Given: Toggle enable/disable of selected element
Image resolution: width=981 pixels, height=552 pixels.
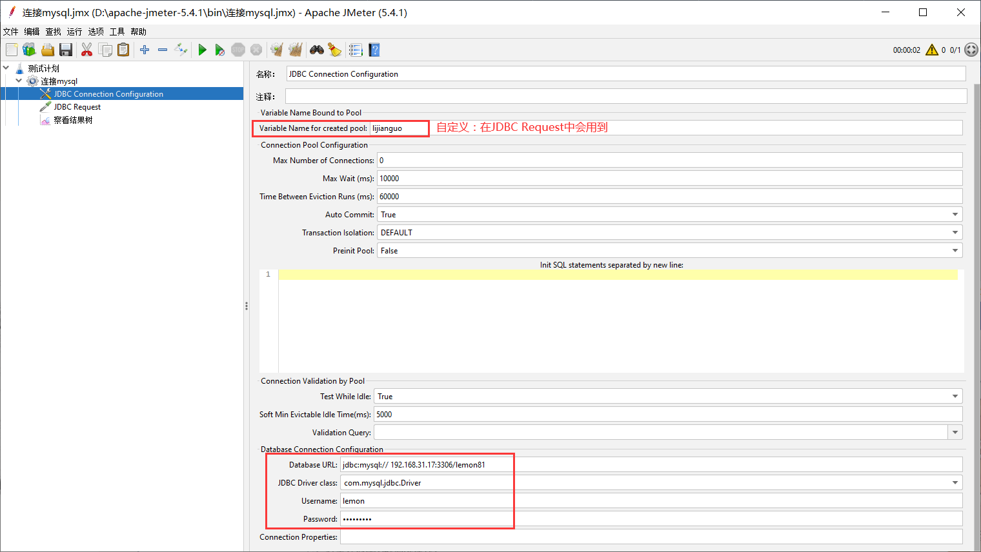Looking at the screenshot, I should (x=181, y=50).
